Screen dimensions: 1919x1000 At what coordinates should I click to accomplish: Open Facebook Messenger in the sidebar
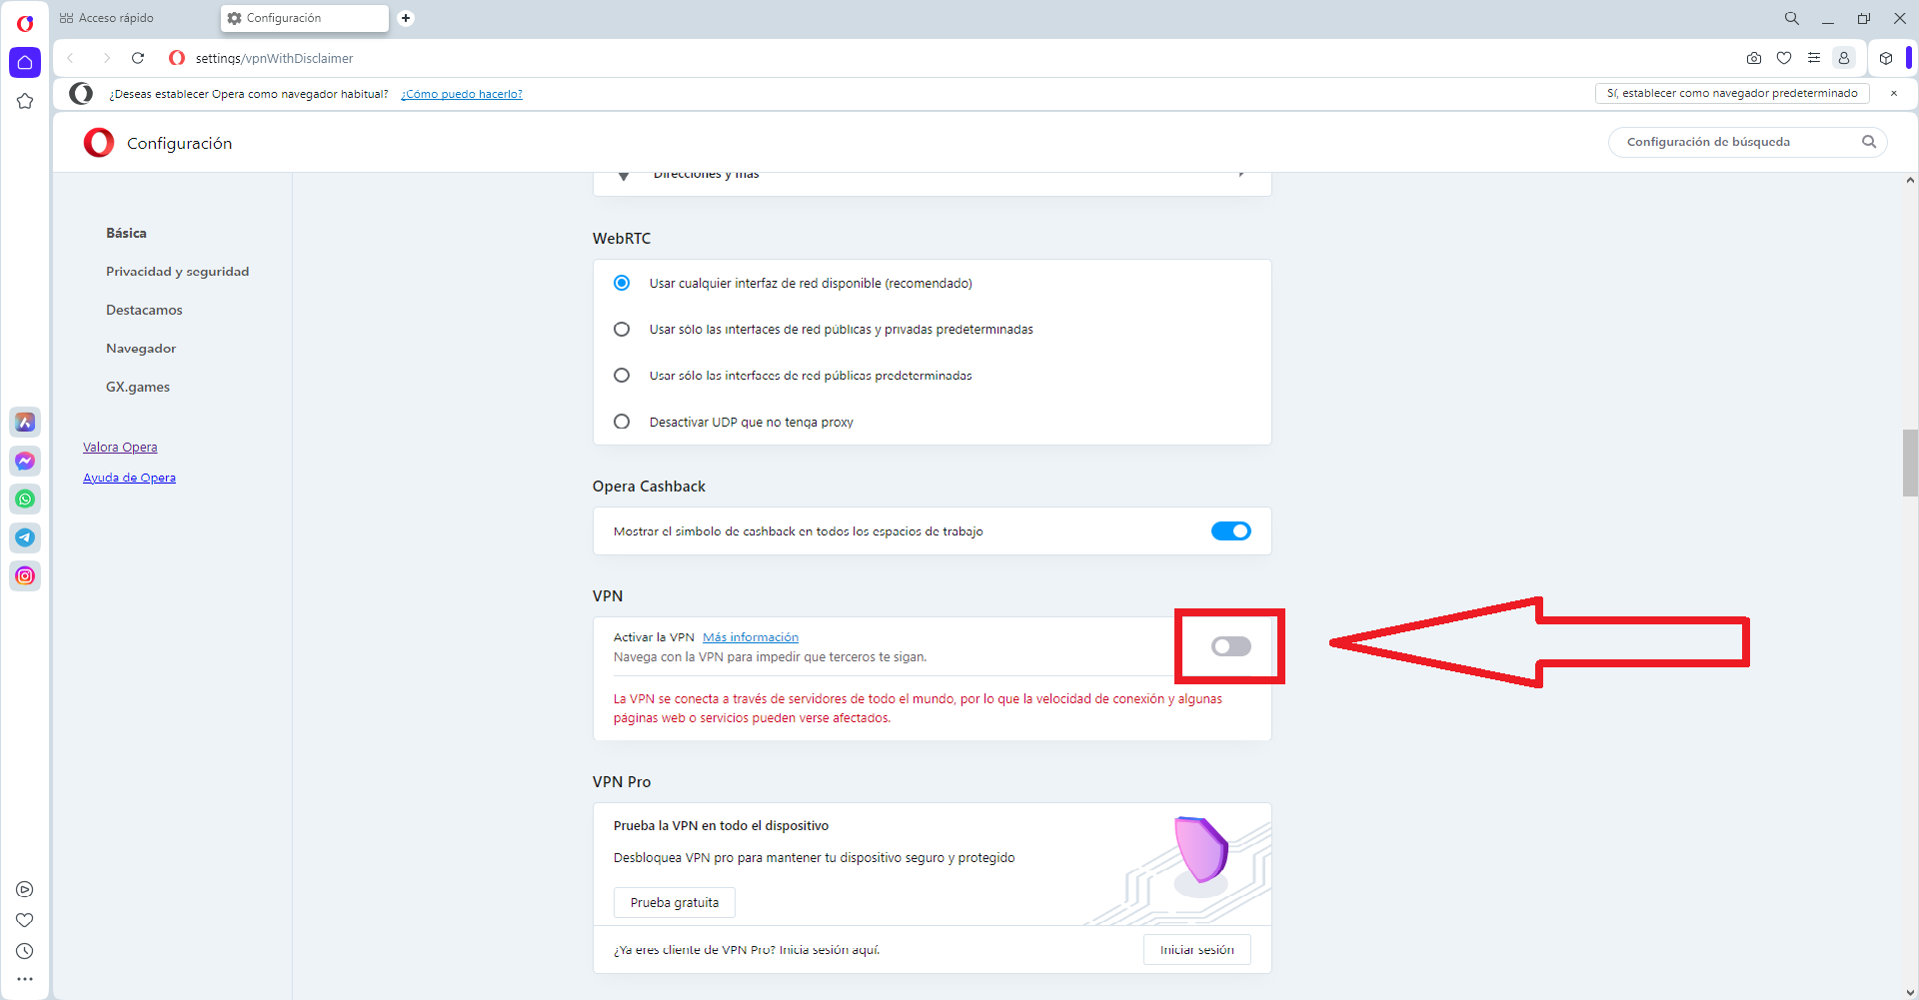25,461
